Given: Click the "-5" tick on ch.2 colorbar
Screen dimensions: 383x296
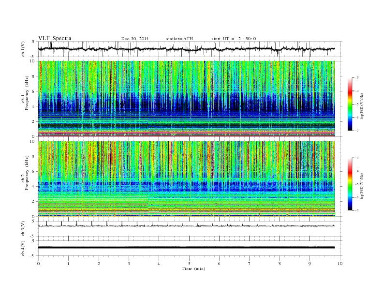Looking at the screenshot, I should pyautogui.click(x=357, y=184).
